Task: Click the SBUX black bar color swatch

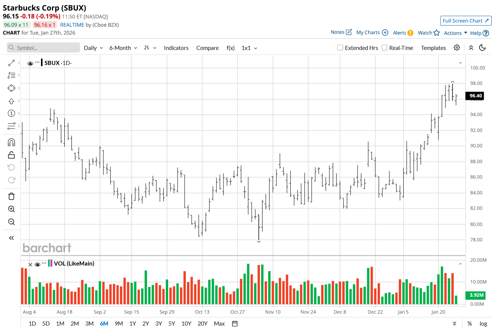Action: click(x=42, y=63)
